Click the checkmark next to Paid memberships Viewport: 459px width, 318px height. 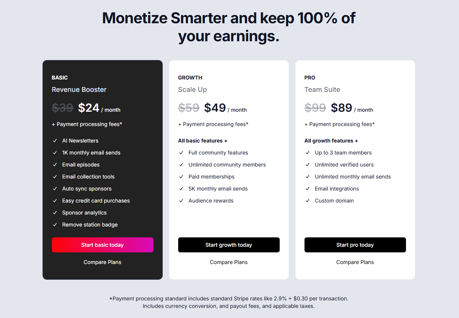click(181, 177)
